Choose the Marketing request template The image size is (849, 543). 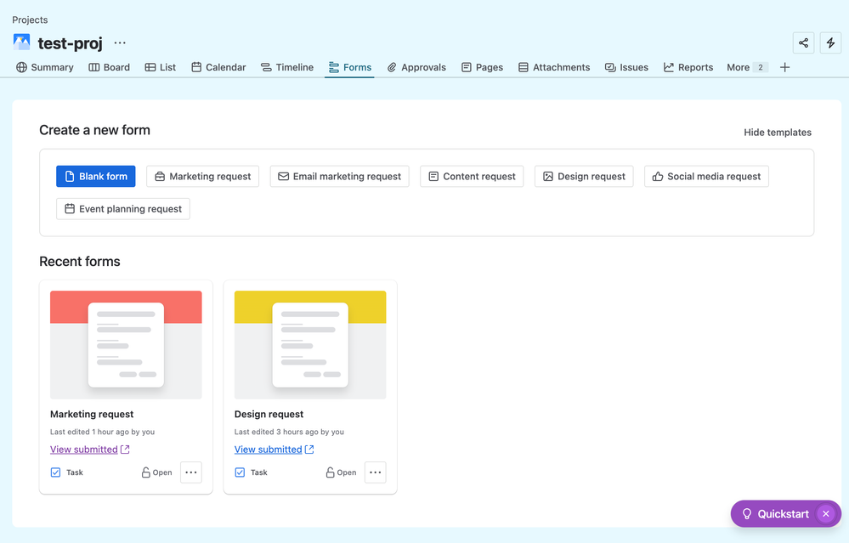(202, 177)
